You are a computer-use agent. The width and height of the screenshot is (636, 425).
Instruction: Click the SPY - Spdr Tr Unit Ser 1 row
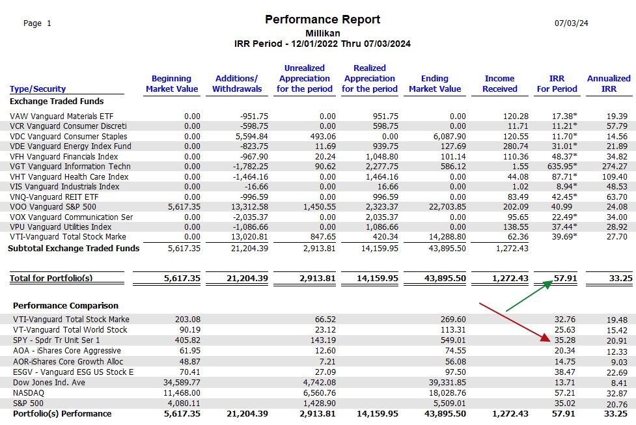318,340
